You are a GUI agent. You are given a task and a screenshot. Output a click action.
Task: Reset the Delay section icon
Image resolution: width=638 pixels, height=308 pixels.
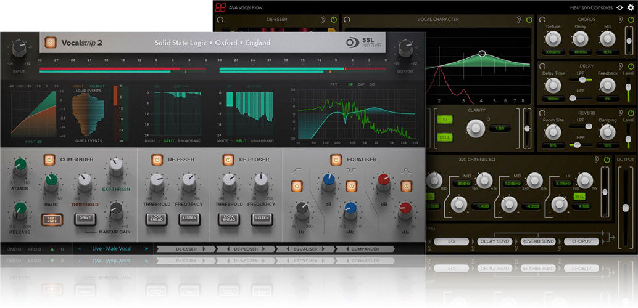[542, 66]
